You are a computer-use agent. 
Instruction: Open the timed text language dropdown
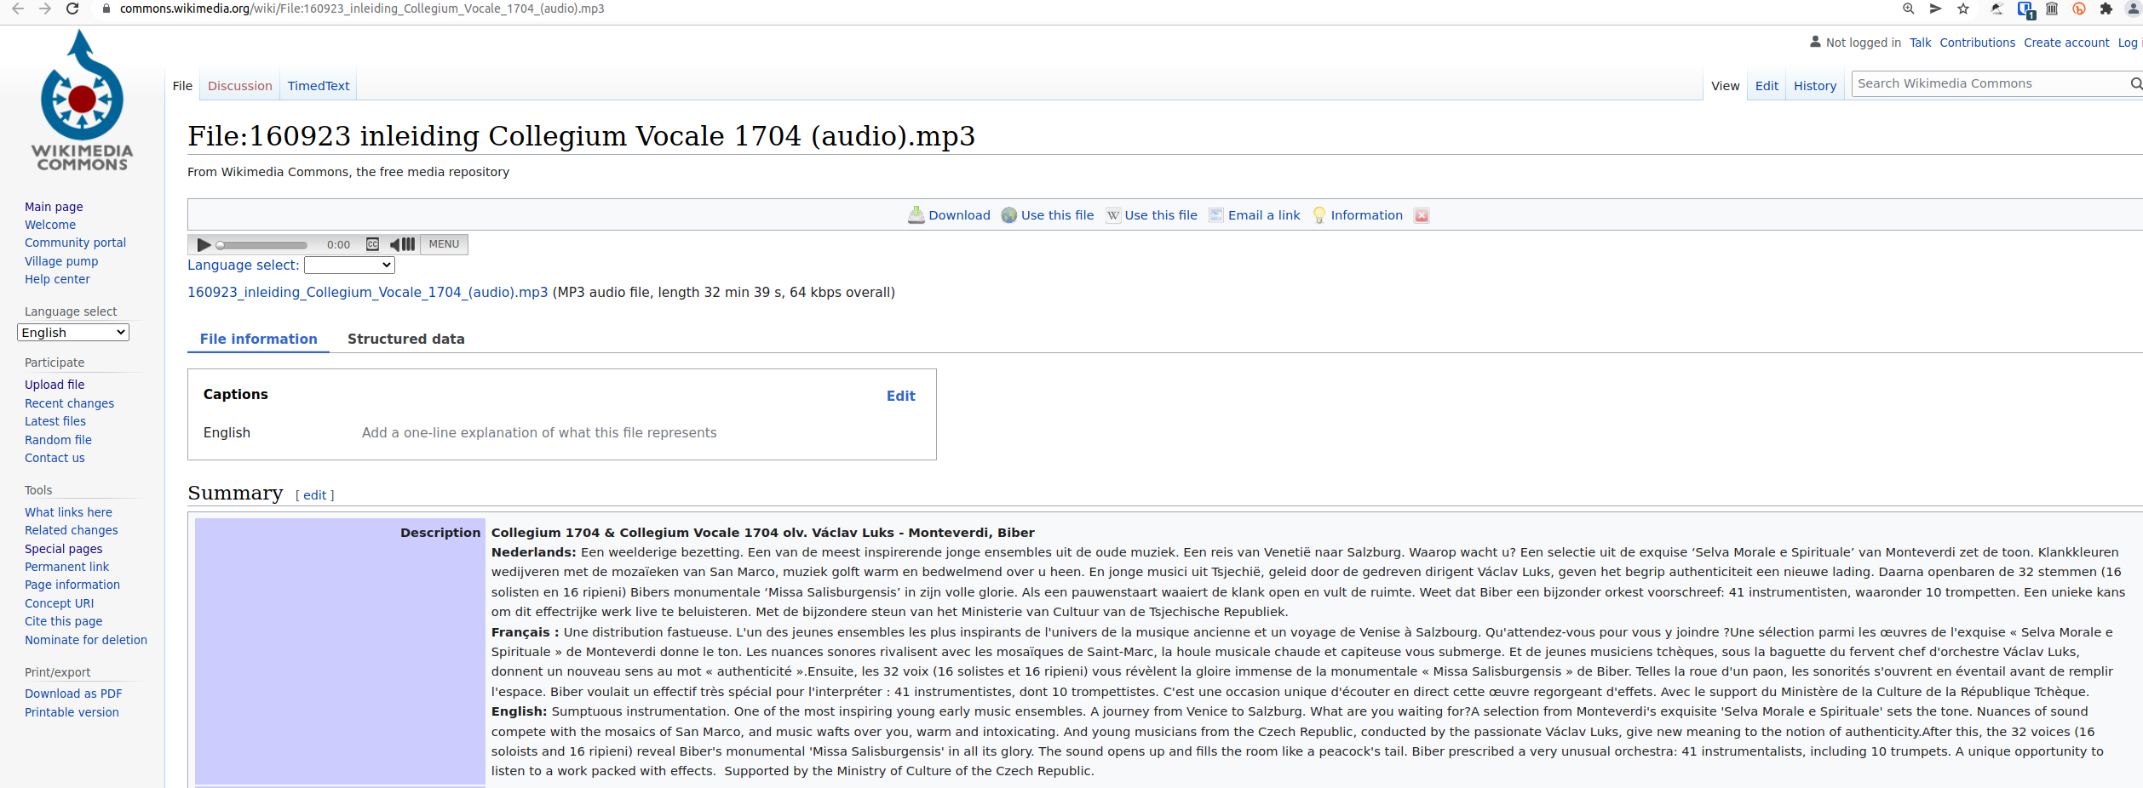pyautogui.click(x=349, y=266)
